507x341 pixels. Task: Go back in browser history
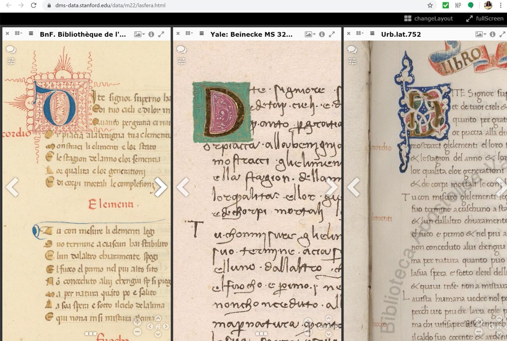pos(8,5)
